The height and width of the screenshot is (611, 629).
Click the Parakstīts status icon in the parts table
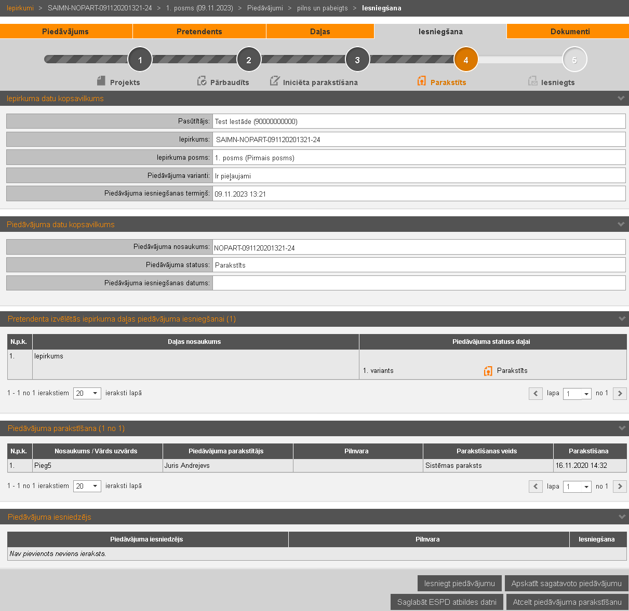[x=488, y=371]
